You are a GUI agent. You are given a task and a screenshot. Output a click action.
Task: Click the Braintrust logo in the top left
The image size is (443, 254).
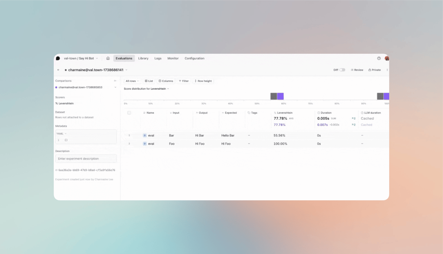[58, 58]
